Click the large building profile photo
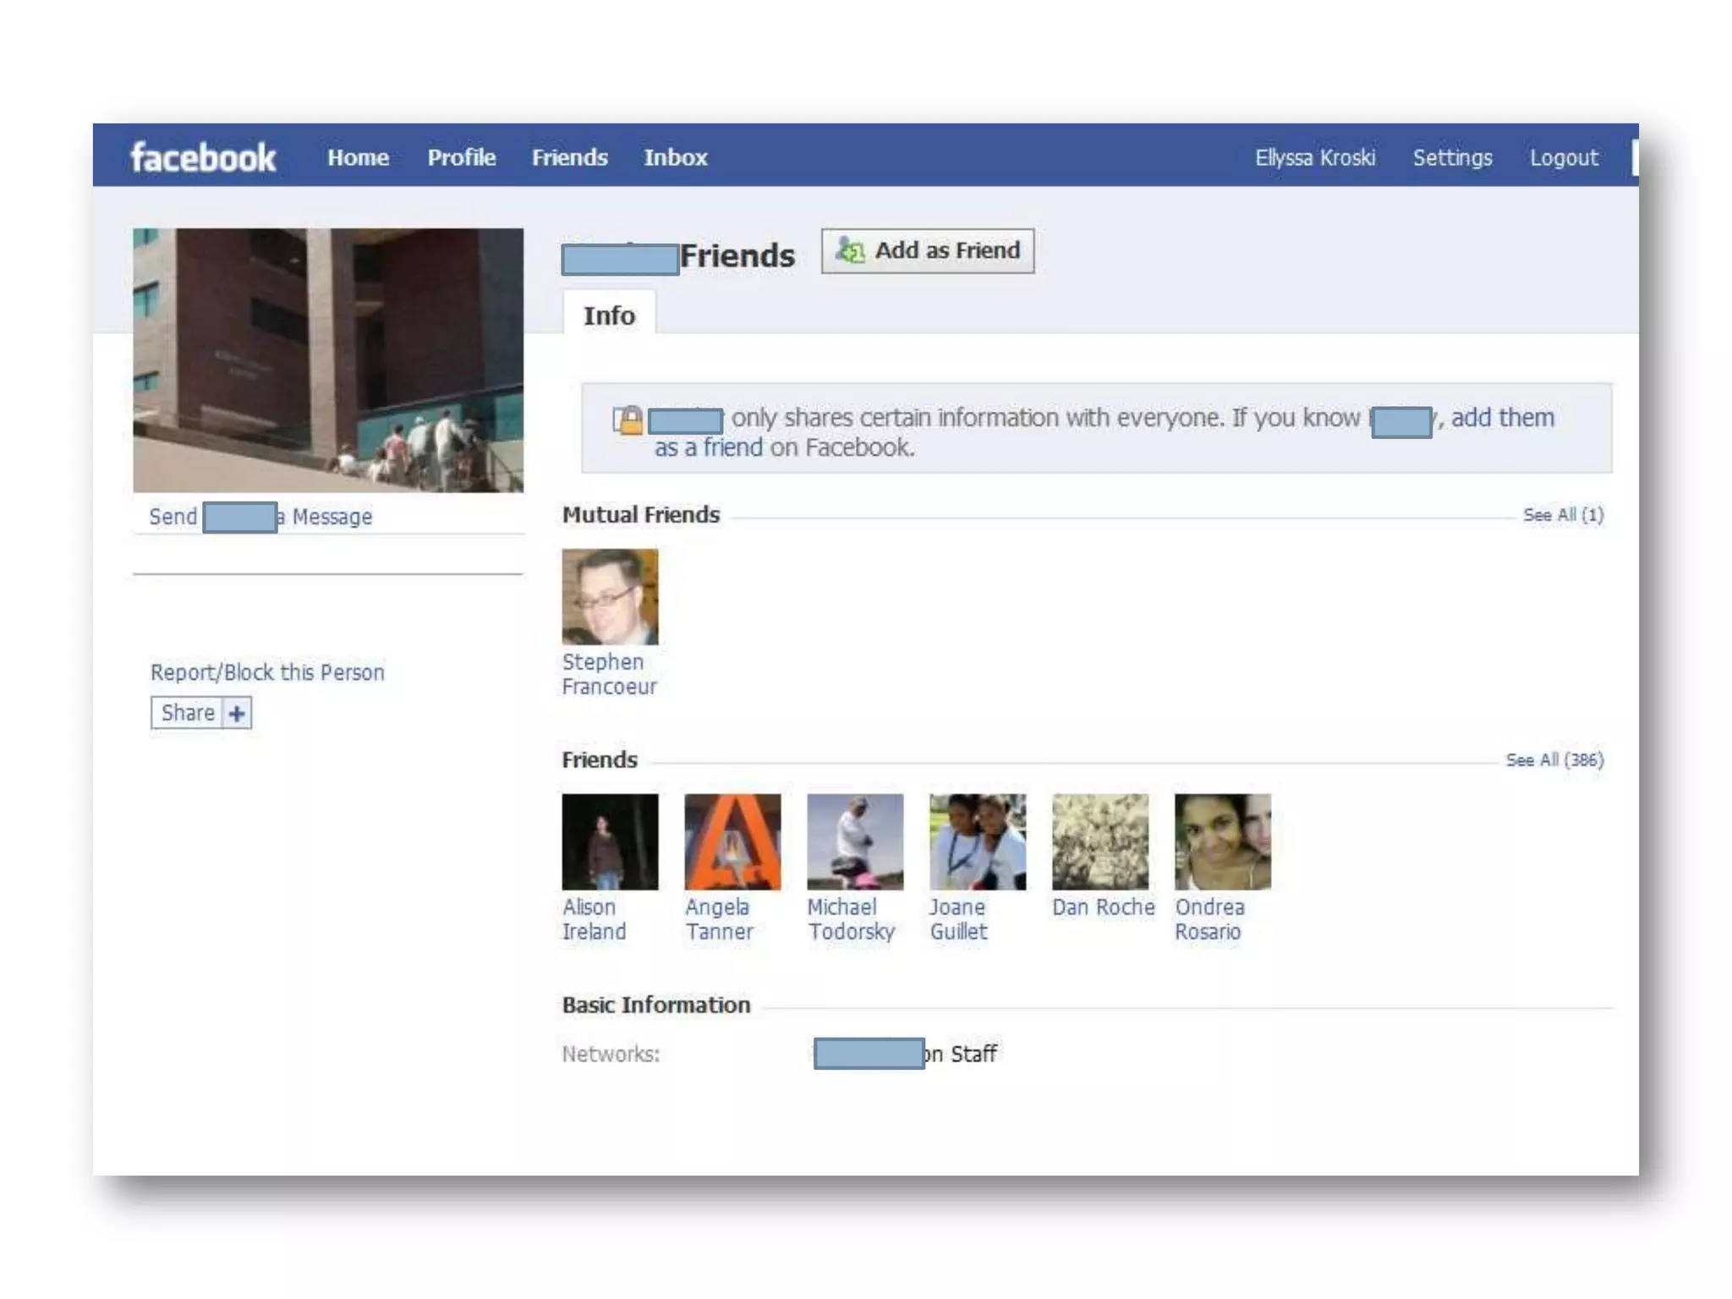This screenshot has width=1732, height=1299. (328, 360)
